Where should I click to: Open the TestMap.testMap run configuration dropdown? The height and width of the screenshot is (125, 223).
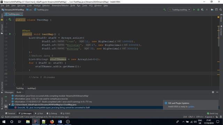pos(180,10)
